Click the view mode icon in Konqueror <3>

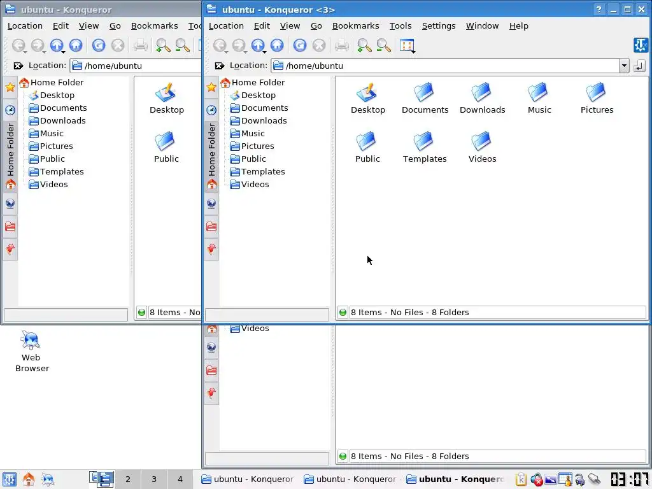click(x=406, y=45)
